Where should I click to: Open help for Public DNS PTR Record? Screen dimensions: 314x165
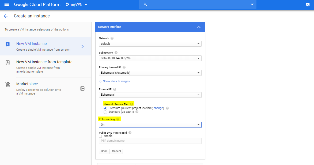pyautogui.click(x=130, y=133)
